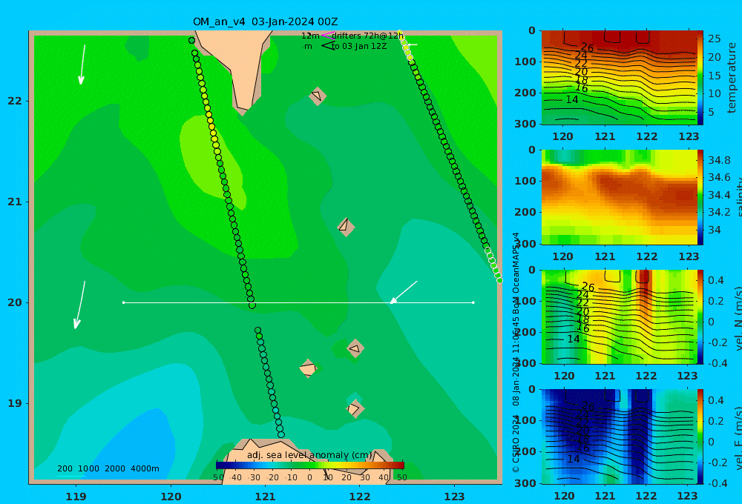742x504 pixels.
Task: Open the northward velocity section panel
Action: click(619, 317)
